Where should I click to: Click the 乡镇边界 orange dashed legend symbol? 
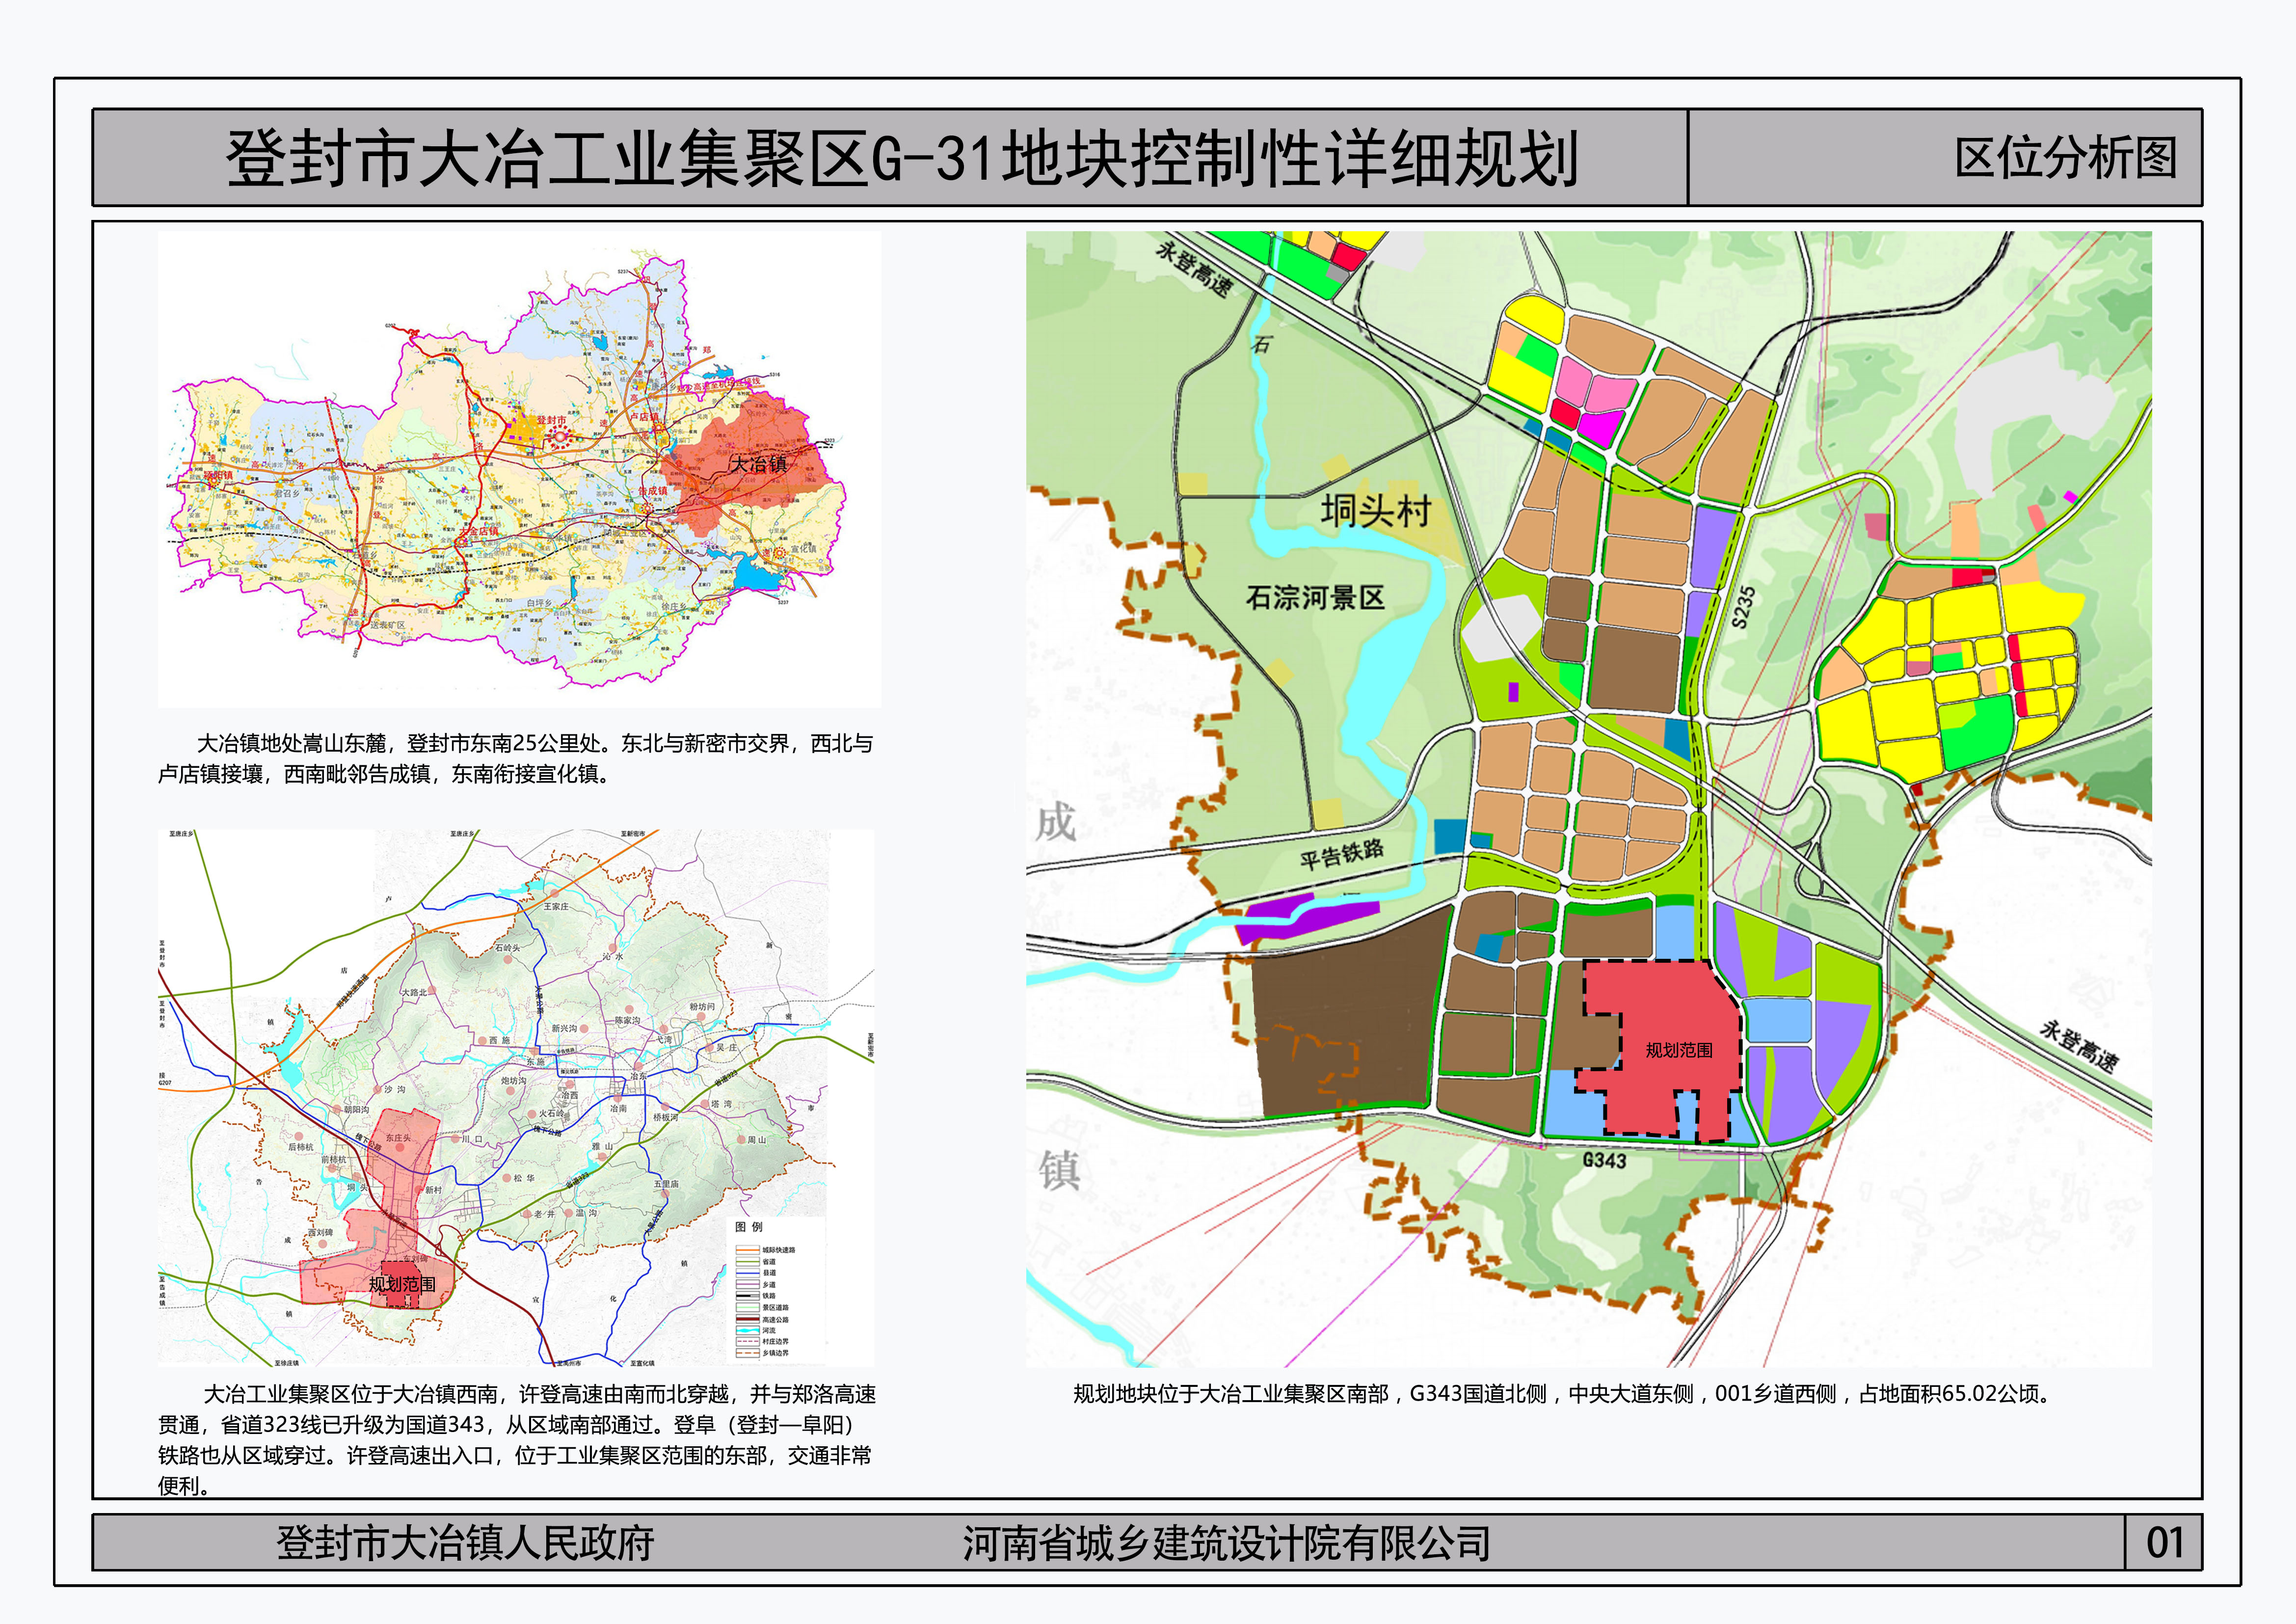748,1353
